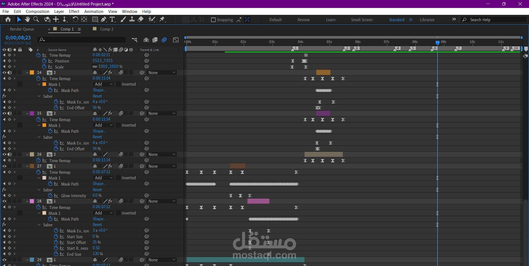529x266 pixels.
Task: Select the Roto Brush tool
Action: [x=152, y=19]
